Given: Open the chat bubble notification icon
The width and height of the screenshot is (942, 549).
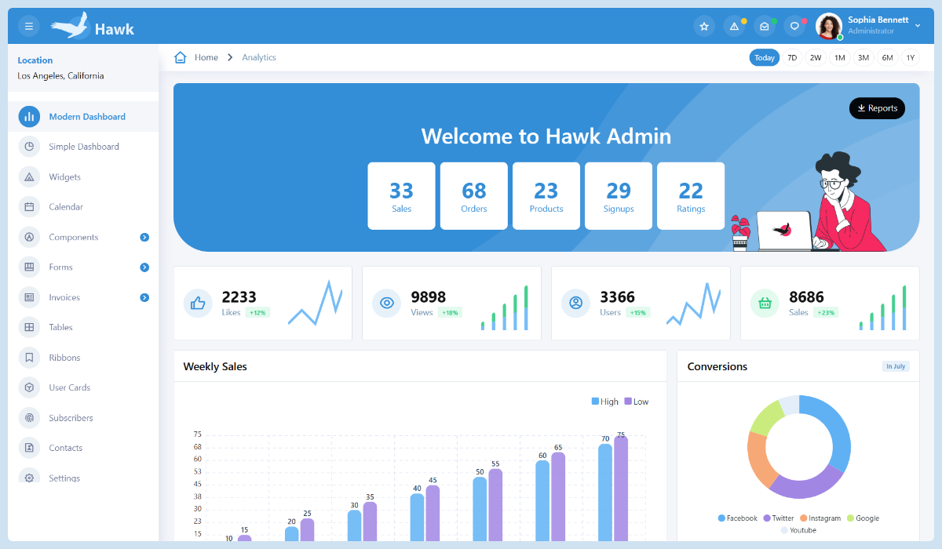Looking at the screenshot, I should tap(794, 25).
